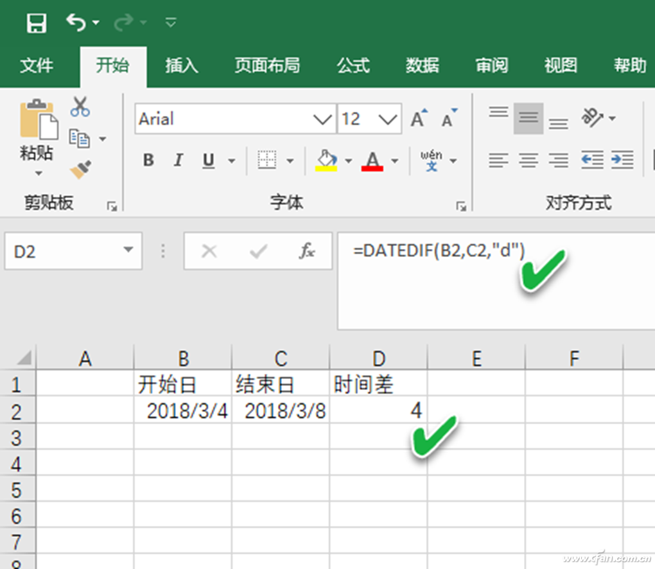Toggle Italic formatting

click(179, 160)
